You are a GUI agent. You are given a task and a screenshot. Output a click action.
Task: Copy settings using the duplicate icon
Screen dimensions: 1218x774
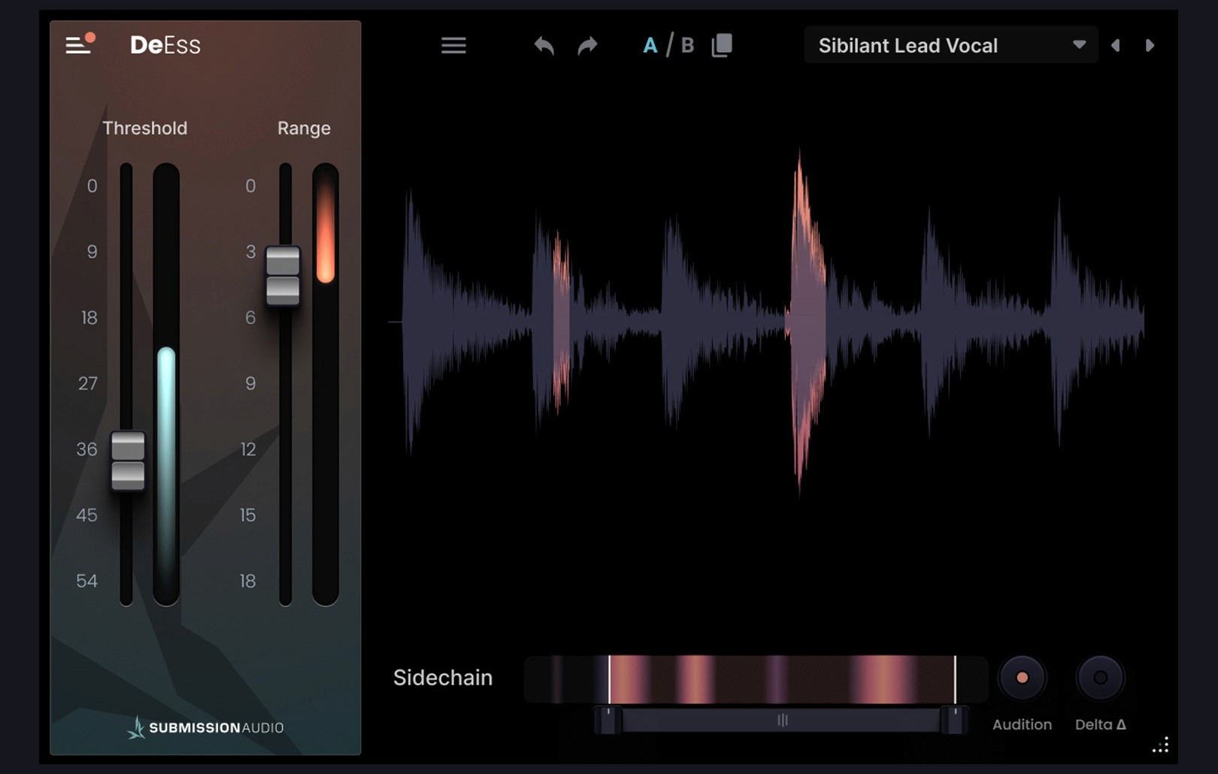point(720,45)
